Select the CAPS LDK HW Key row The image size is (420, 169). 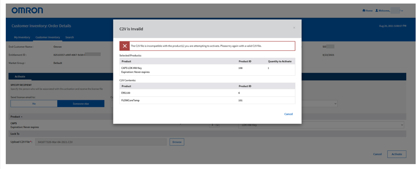click(207, 70)
